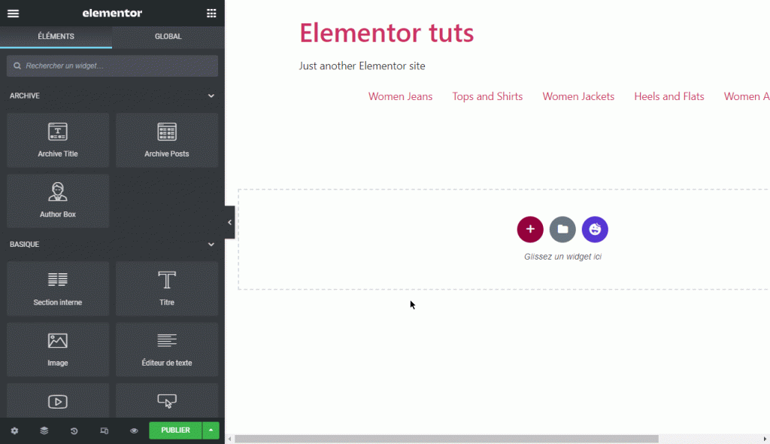Image resolution: width=770 pixels, height=444 pixels.
Task: Open the Elementor tuts site title link
Action: coord(387,33)
